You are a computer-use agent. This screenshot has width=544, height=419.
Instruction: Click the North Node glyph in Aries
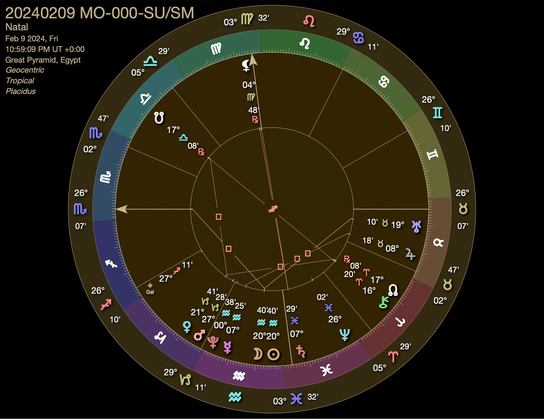393,290
